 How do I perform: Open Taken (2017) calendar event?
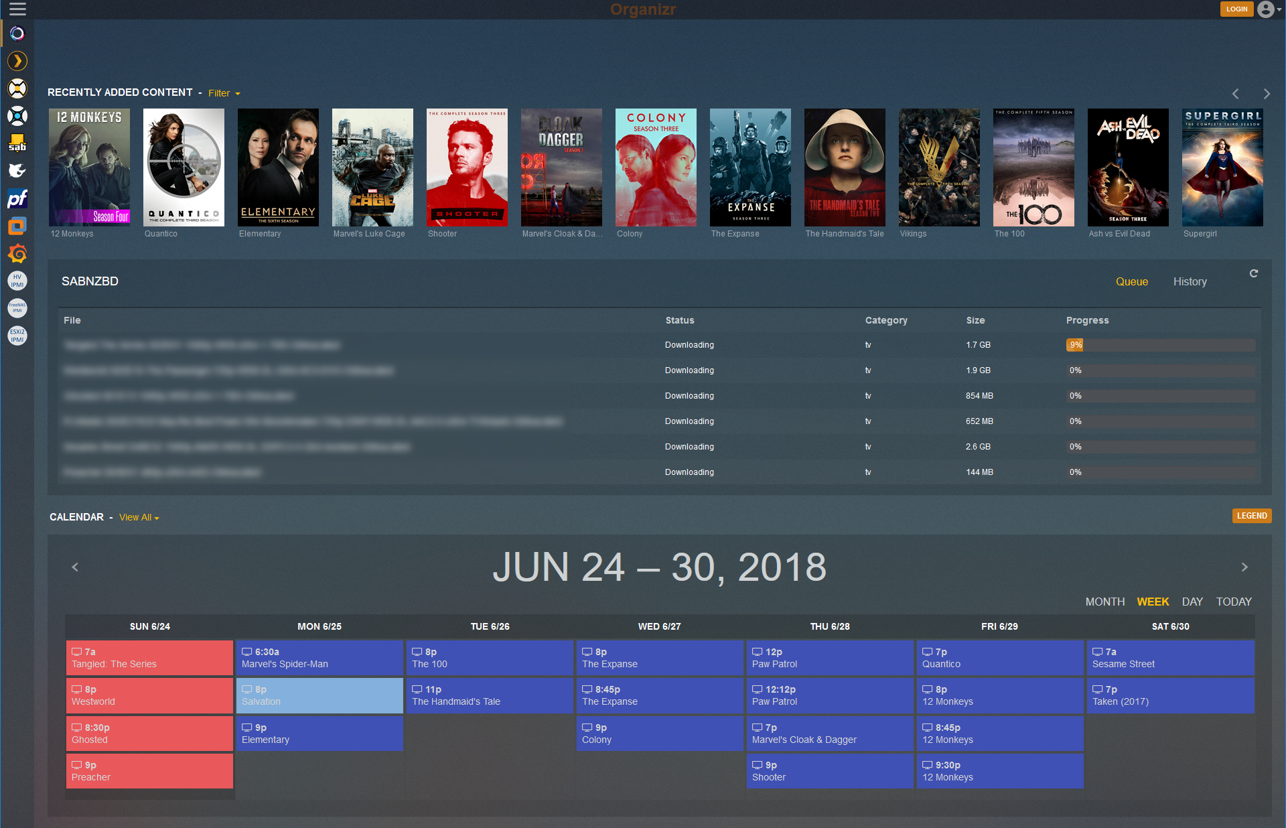(1170, 695)
